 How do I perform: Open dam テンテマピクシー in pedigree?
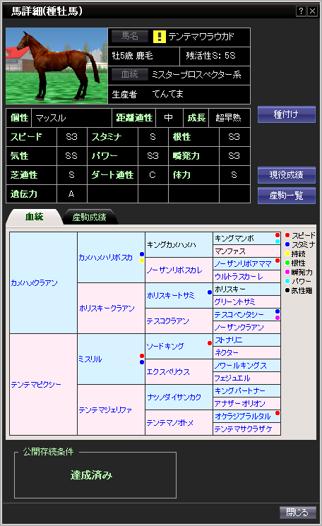click(x=36, y=384)
